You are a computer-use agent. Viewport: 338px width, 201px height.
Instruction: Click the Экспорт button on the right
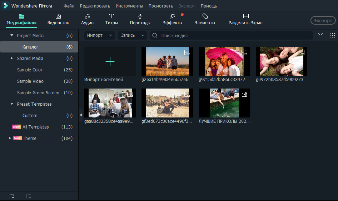click(323, 20)
